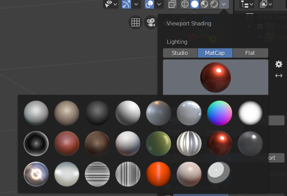Click the Scene Collection row icon

tap(250, 17)
